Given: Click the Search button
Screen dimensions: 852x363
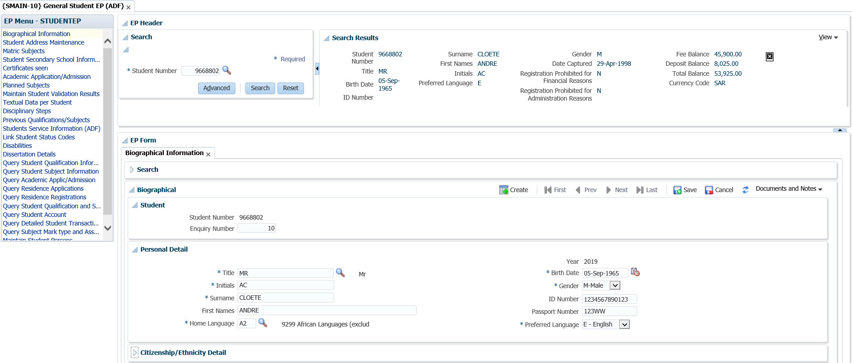Looking at the screenshot, I should (x=260, y=88).
